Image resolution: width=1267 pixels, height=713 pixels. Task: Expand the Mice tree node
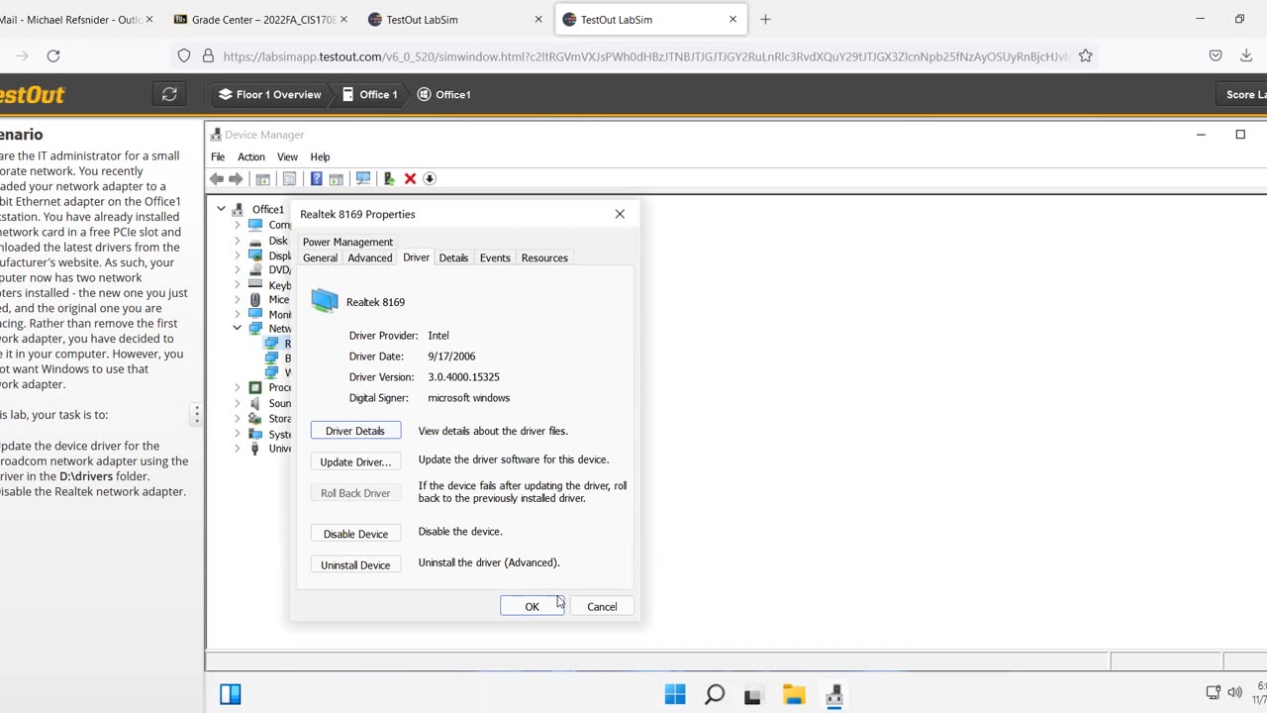coord(238,299)
